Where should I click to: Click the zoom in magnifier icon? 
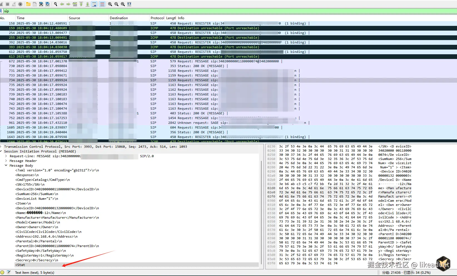[x=110, y=4]
